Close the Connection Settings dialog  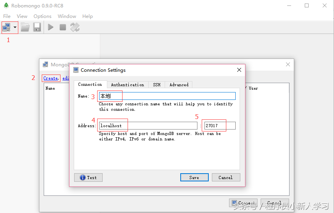(x=239, y=70)
